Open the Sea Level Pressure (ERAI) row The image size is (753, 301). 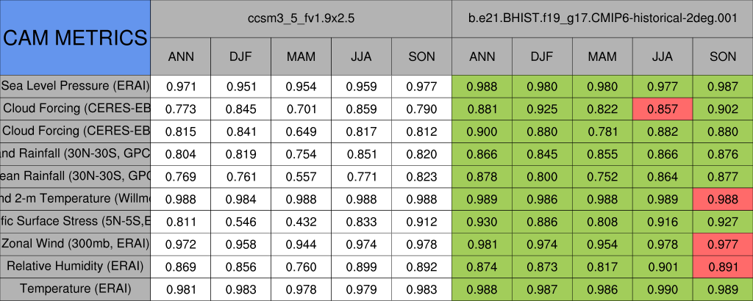[75, 86]
